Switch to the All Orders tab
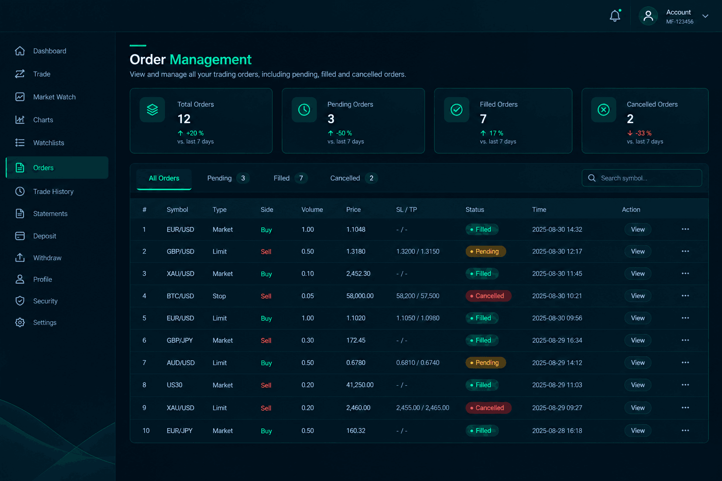Image resolution: width=722 pixels, height=481 pixels. [164, 178]
